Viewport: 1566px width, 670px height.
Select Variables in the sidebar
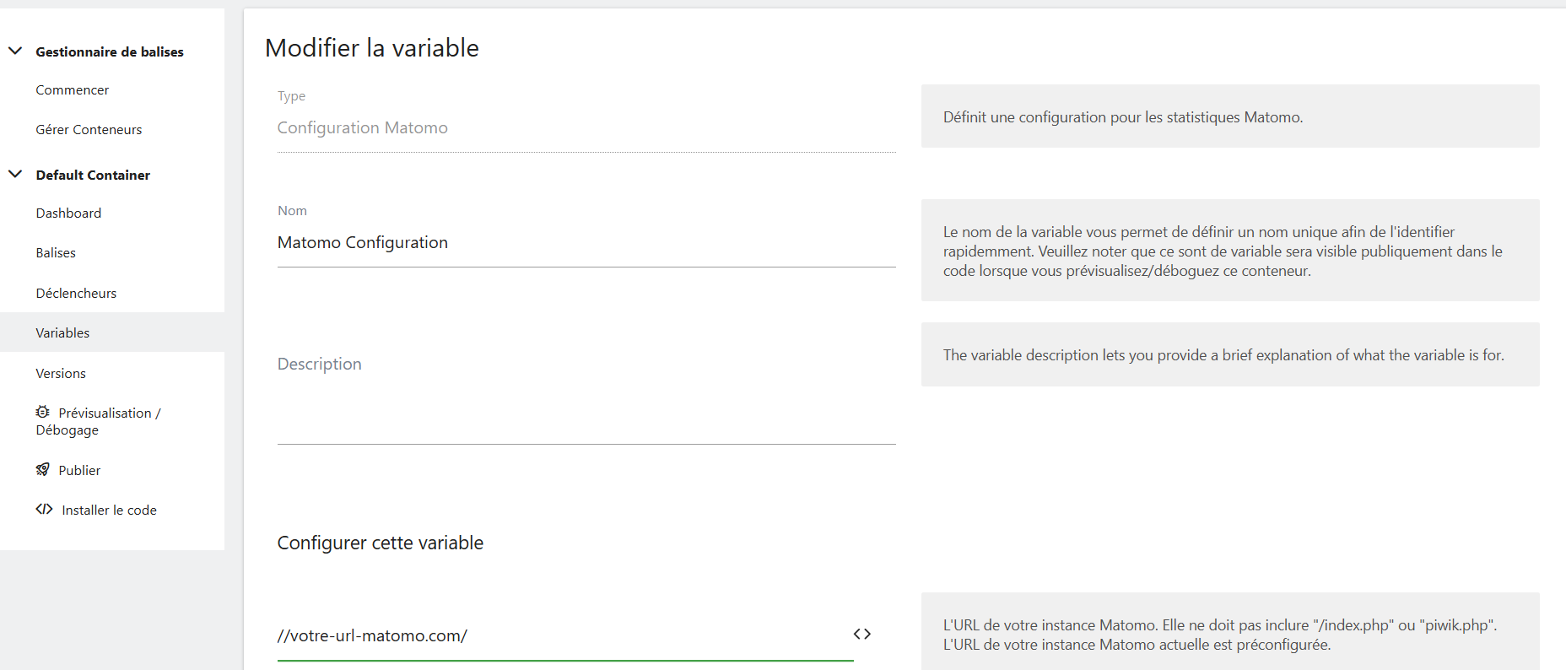(62, 332)
